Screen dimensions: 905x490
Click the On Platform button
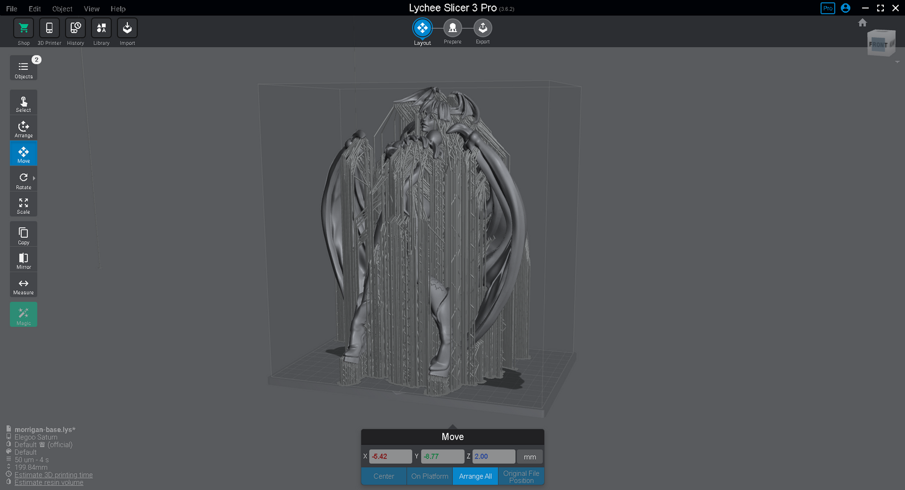(430, 476)
